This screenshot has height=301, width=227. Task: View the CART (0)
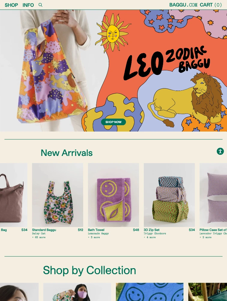[211, 5]
